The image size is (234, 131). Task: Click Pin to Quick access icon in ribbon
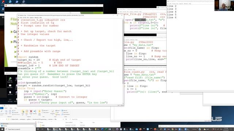[x=1, y=111]
